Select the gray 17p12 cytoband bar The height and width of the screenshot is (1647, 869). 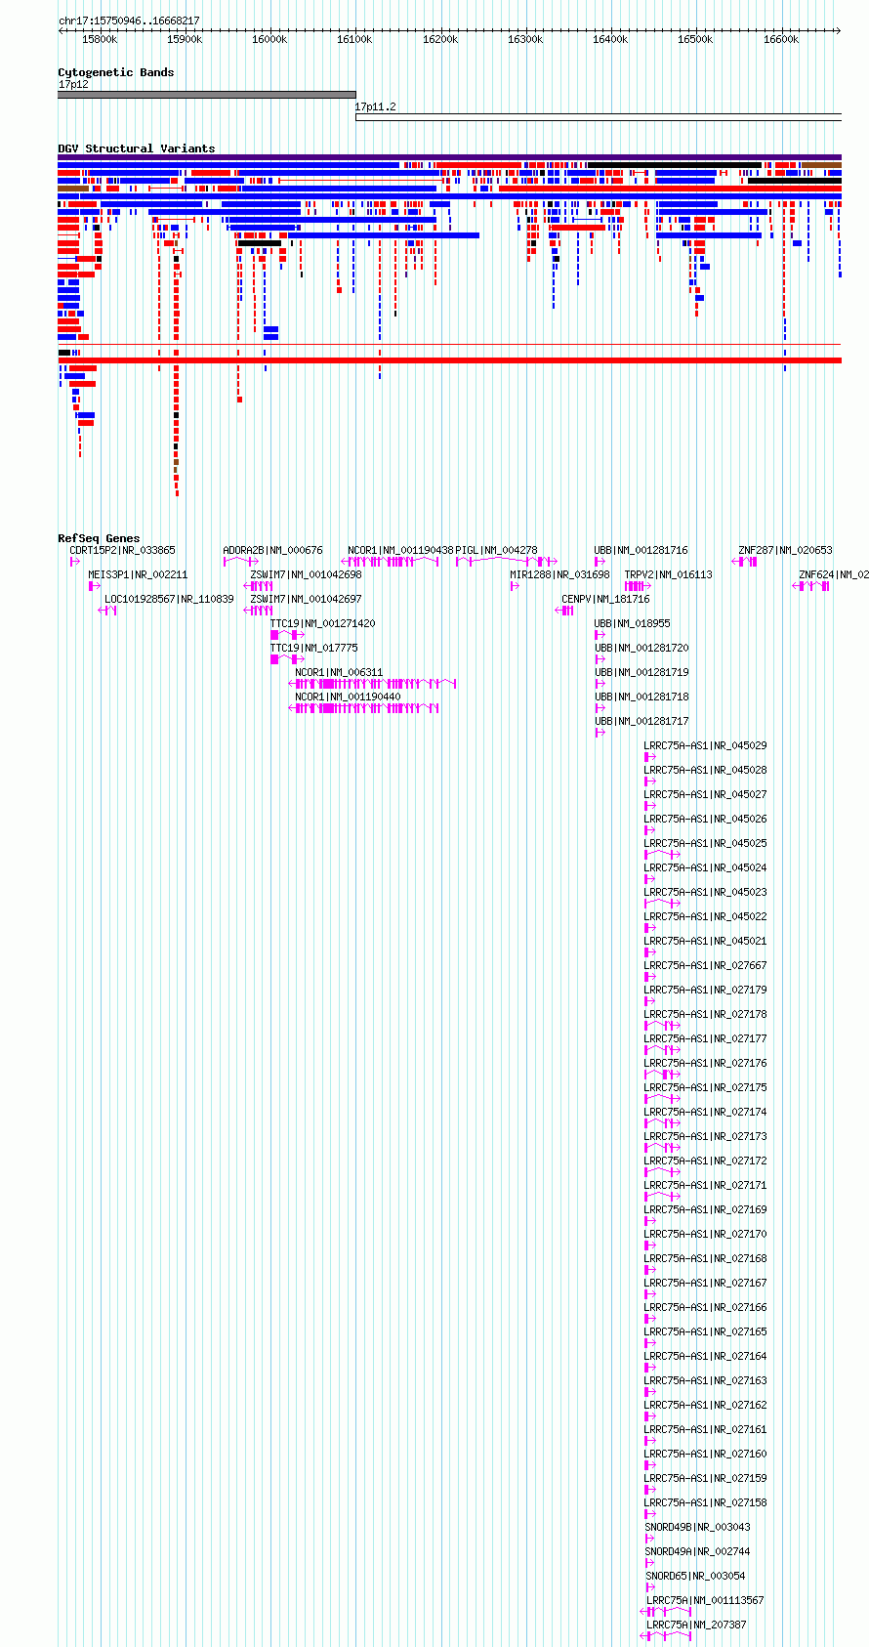click(207, 95)
